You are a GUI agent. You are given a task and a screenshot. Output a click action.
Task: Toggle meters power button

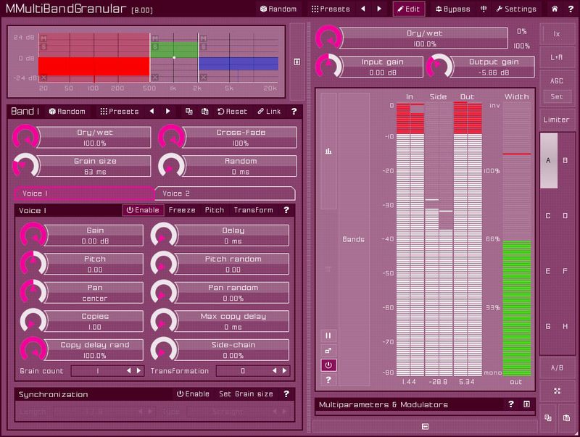[x=328, y=365]
